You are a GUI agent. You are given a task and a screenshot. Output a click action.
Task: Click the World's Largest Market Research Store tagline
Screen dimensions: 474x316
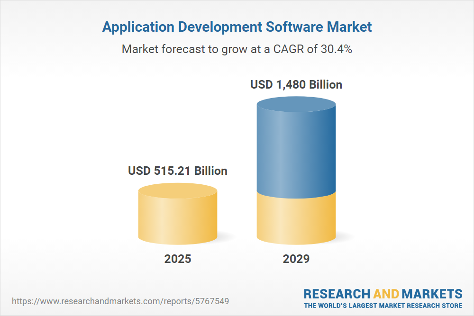(383, 305)
